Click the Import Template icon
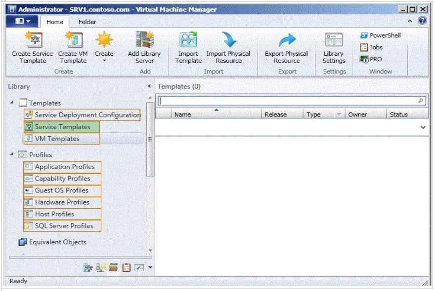The width and height of the screenshot is (435, 291). click(x=188, y=39)
